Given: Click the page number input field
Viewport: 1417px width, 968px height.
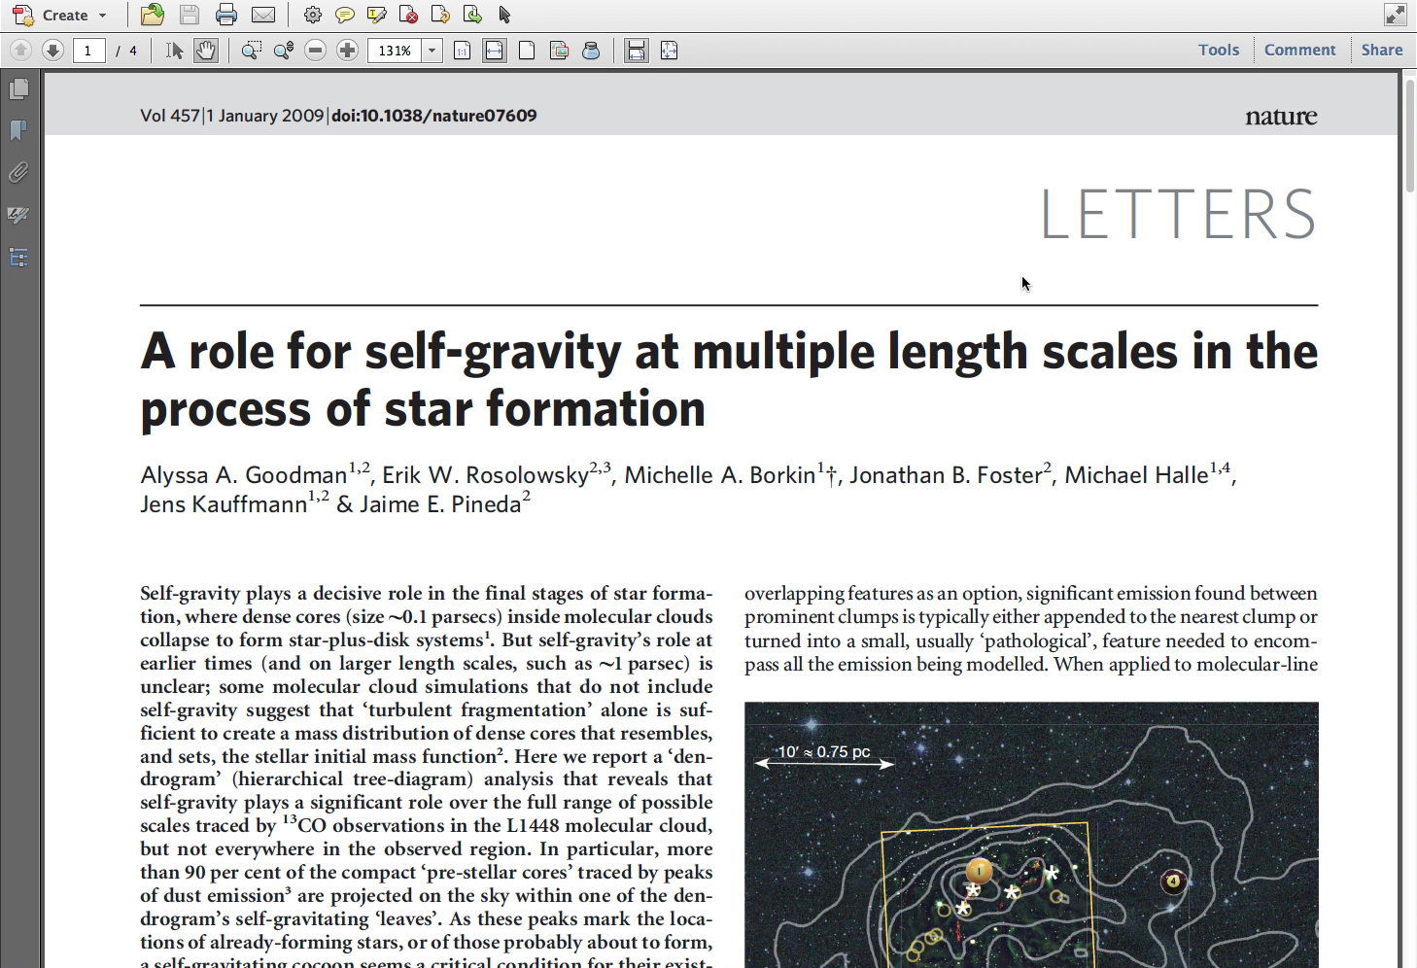Looking at the screenshot, I should (x=88, y=51).
